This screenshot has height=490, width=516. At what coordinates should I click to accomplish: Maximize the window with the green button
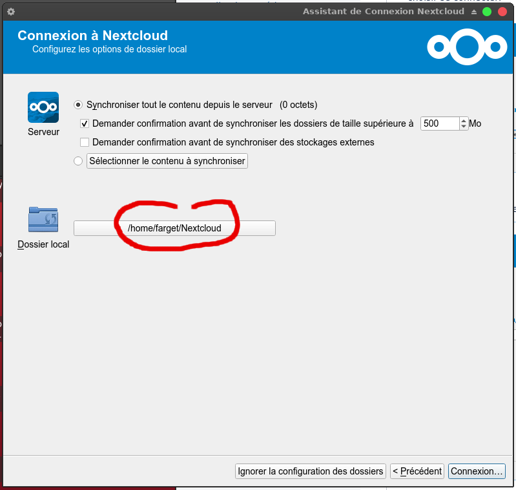click(x=487, y=12)
